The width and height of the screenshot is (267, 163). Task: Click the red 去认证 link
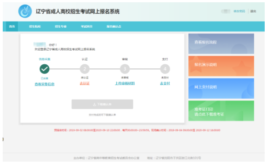point(85,83)
